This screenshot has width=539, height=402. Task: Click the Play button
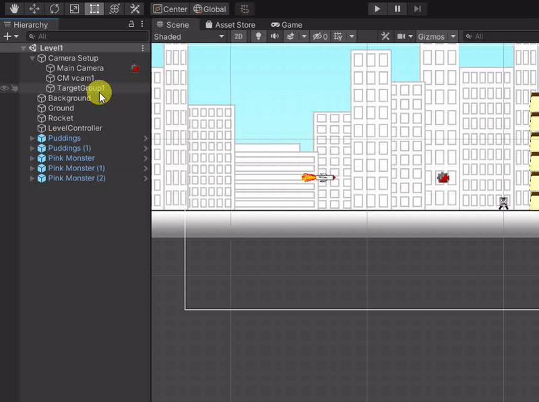pyautogui.click(x=377, y=9)
